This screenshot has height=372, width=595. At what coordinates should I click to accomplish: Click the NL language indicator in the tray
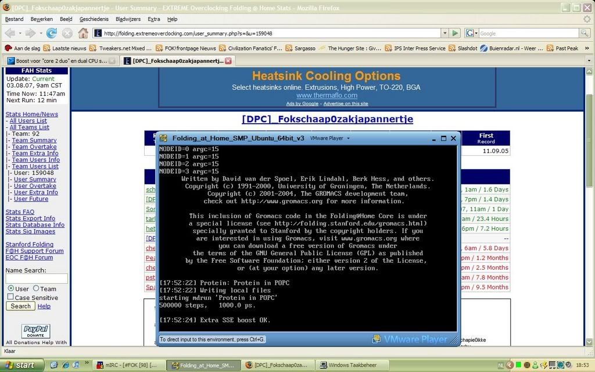pos(501,366)
